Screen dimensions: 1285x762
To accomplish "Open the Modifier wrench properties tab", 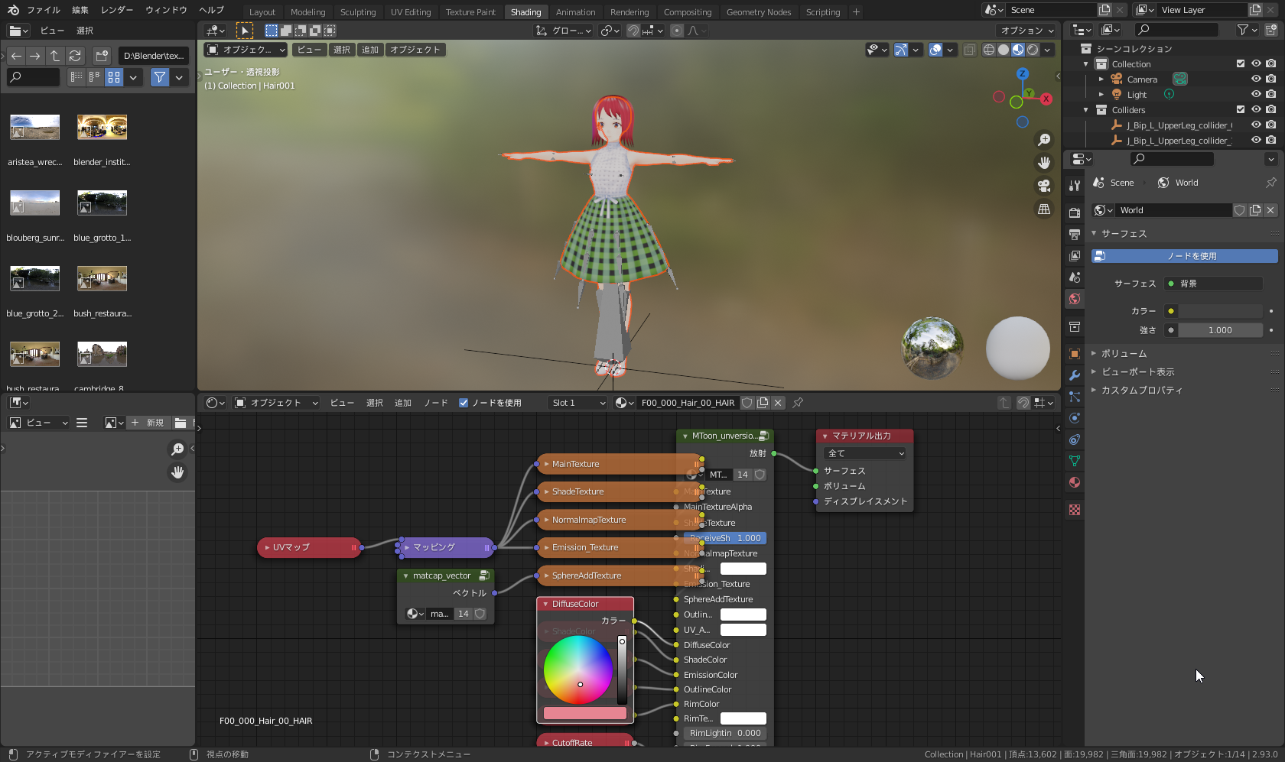I will click(1075, 375).
